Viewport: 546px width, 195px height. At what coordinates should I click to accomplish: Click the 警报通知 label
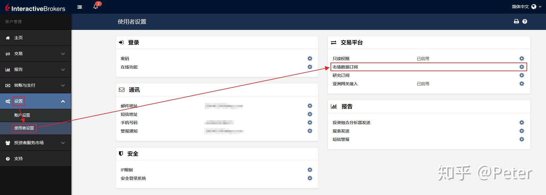pyautogui.click(x=129, y=131)
